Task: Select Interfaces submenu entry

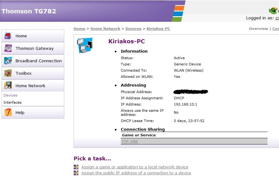Action: click(12, 102)
